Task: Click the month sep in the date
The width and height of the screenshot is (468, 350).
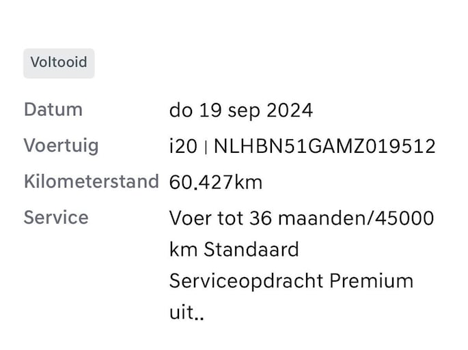Action: (240, 111)
